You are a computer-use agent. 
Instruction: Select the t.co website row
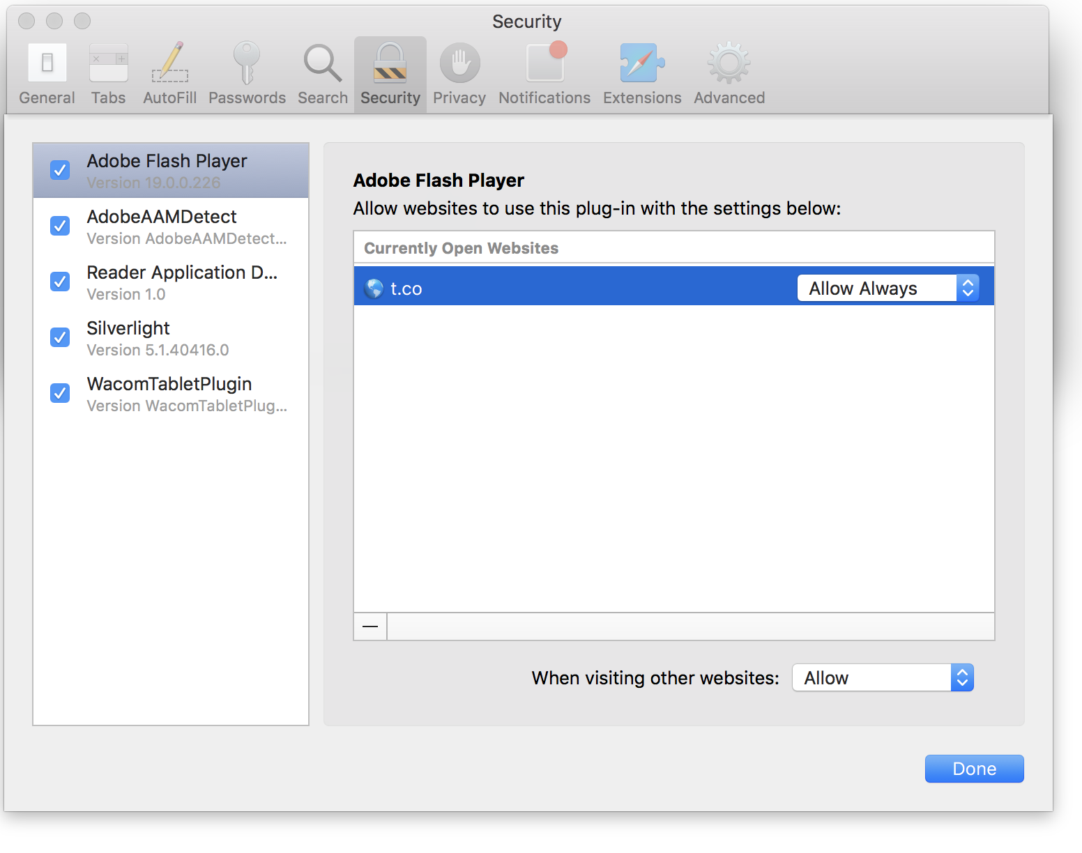[x=674, y=286]
